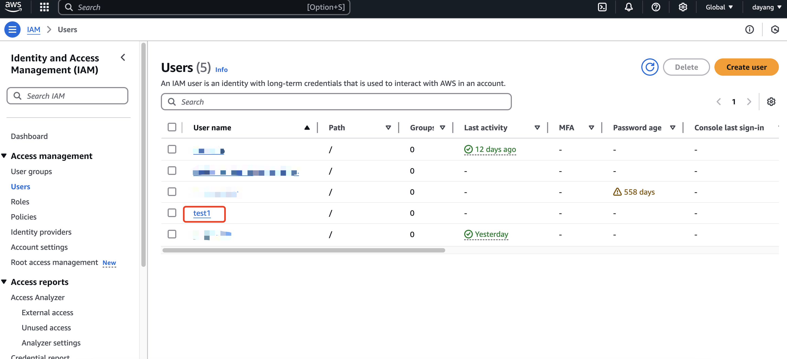Focus the users Search field
The image size is (787, 359).
336,102
